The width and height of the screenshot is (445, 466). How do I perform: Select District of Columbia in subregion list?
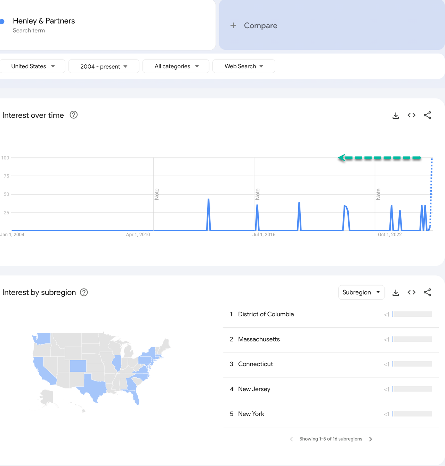point(266,314)
